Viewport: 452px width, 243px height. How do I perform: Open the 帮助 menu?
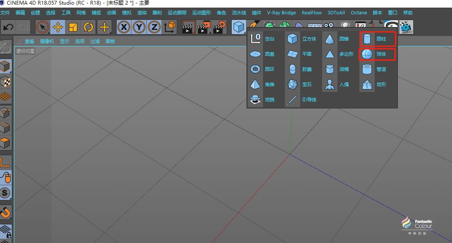pyautogui.click(x=408, y=13)
